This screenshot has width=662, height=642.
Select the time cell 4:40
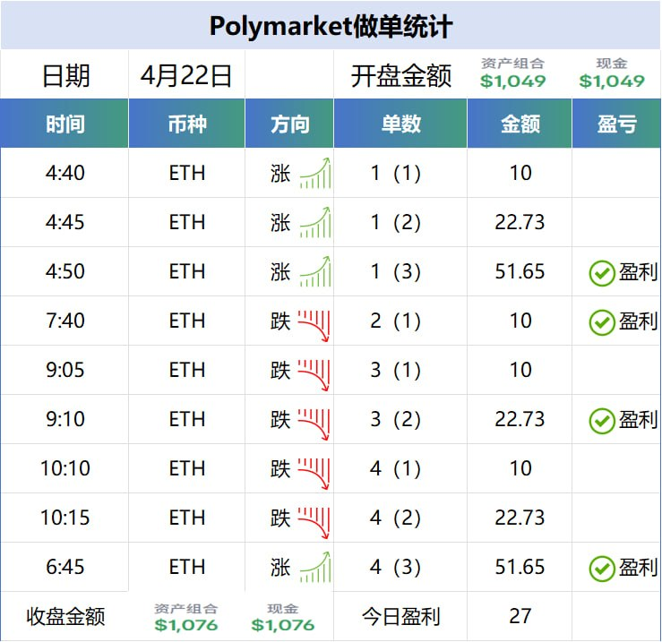(x=65, y=173)
